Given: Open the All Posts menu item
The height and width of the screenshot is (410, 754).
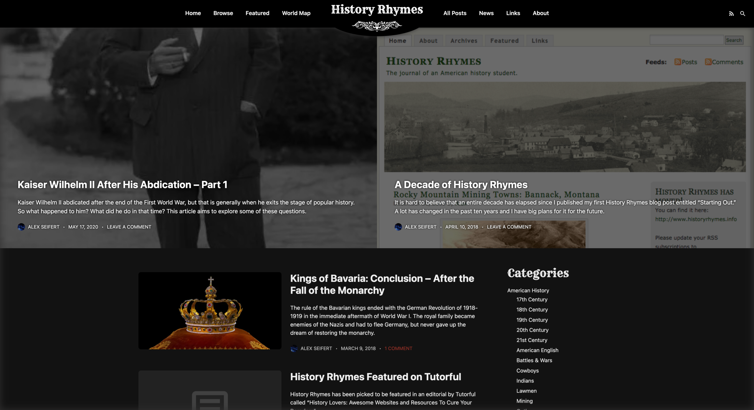Looking at the screenshot, I should click(455, 13).
